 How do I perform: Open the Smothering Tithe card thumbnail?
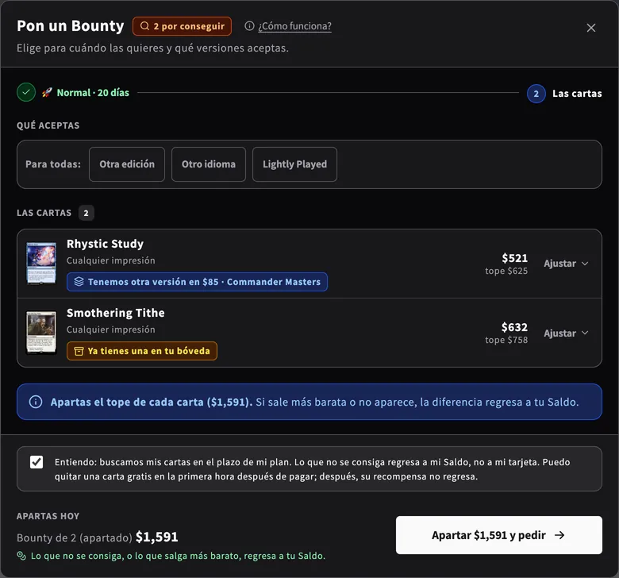[41, 333]
